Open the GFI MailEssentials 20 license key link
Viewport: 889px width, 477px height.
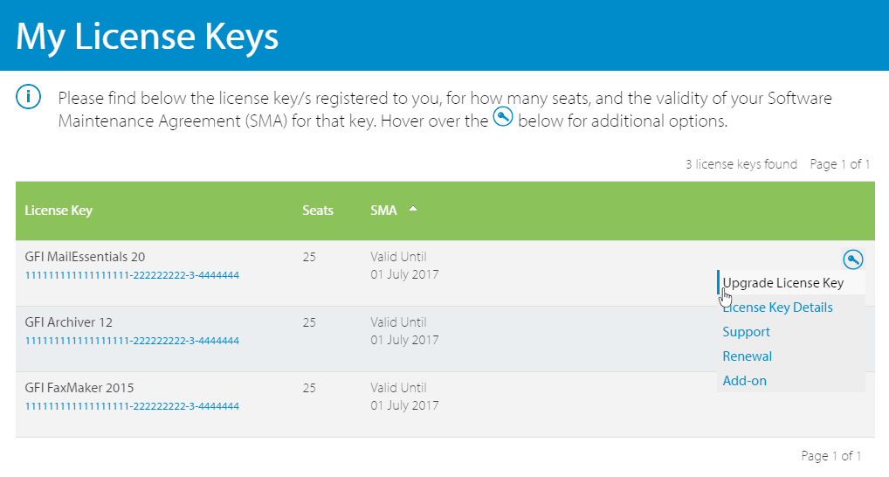(132, 275)
